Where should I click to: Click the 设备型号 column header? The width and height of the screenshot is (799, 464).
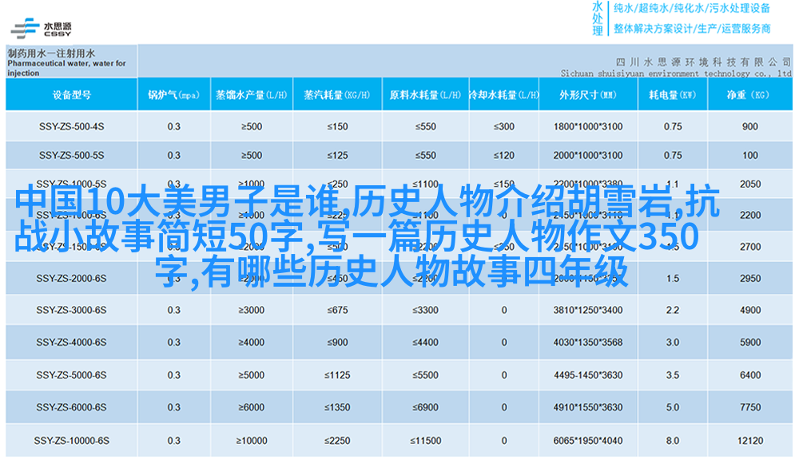tap(71, 95)
